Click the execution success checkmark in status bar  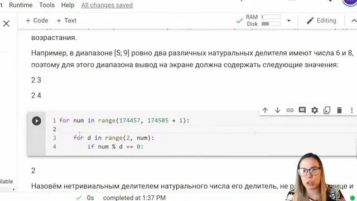[x=79, y=198]
